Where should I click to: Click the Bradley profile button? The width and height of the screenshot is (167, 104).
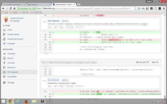149,2
